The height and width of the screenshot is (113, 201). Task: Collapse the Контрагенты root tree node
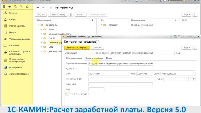38,25
